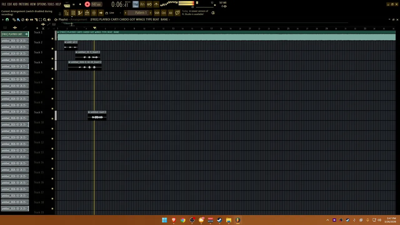The width and height of the screenshot is (400, 225).
Task: Mute Track 3 via its green dot
Action: (x=52, y=59)
